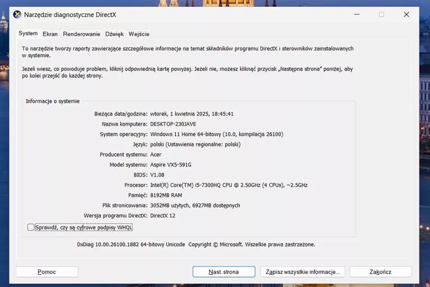Click the system manufacturer value Acer

pyautogui.click(x=156, y=155)
